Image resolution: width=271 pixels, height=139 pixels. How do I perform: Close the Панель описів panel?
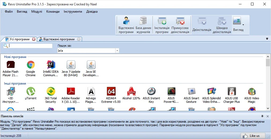[x=268, y=116]
